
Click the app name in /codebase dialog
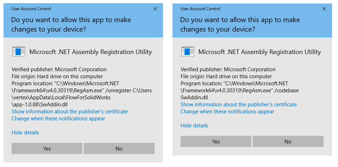pyautogui.click(x=259, y=52)
